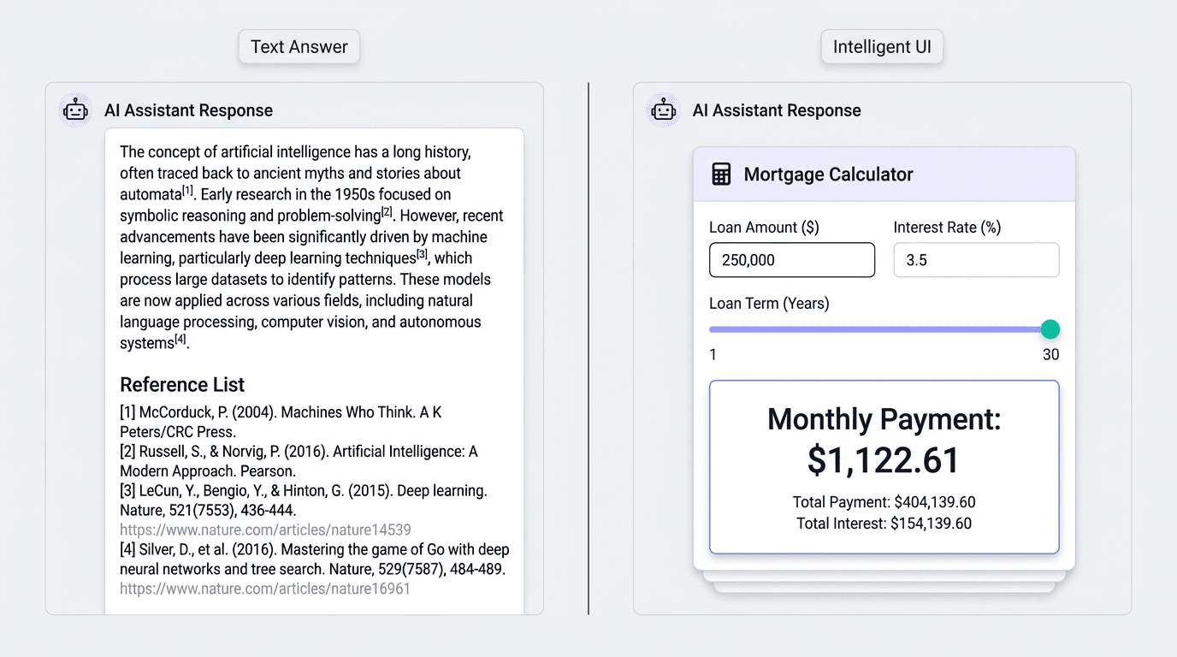The height and width of the screenshot is (657, 1177).
Task: Click citation superscript [2] after problem-solving
Action: pyautogui.click(x=387, y=211)
